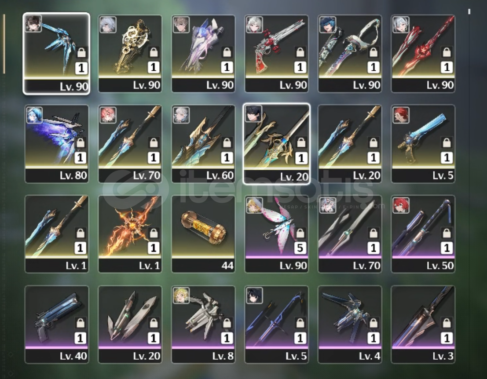Viewport: 487px width, 379px height.
Task: Toggle the lock on the Lv. 60 broadblade
Action: click(227, 143)
